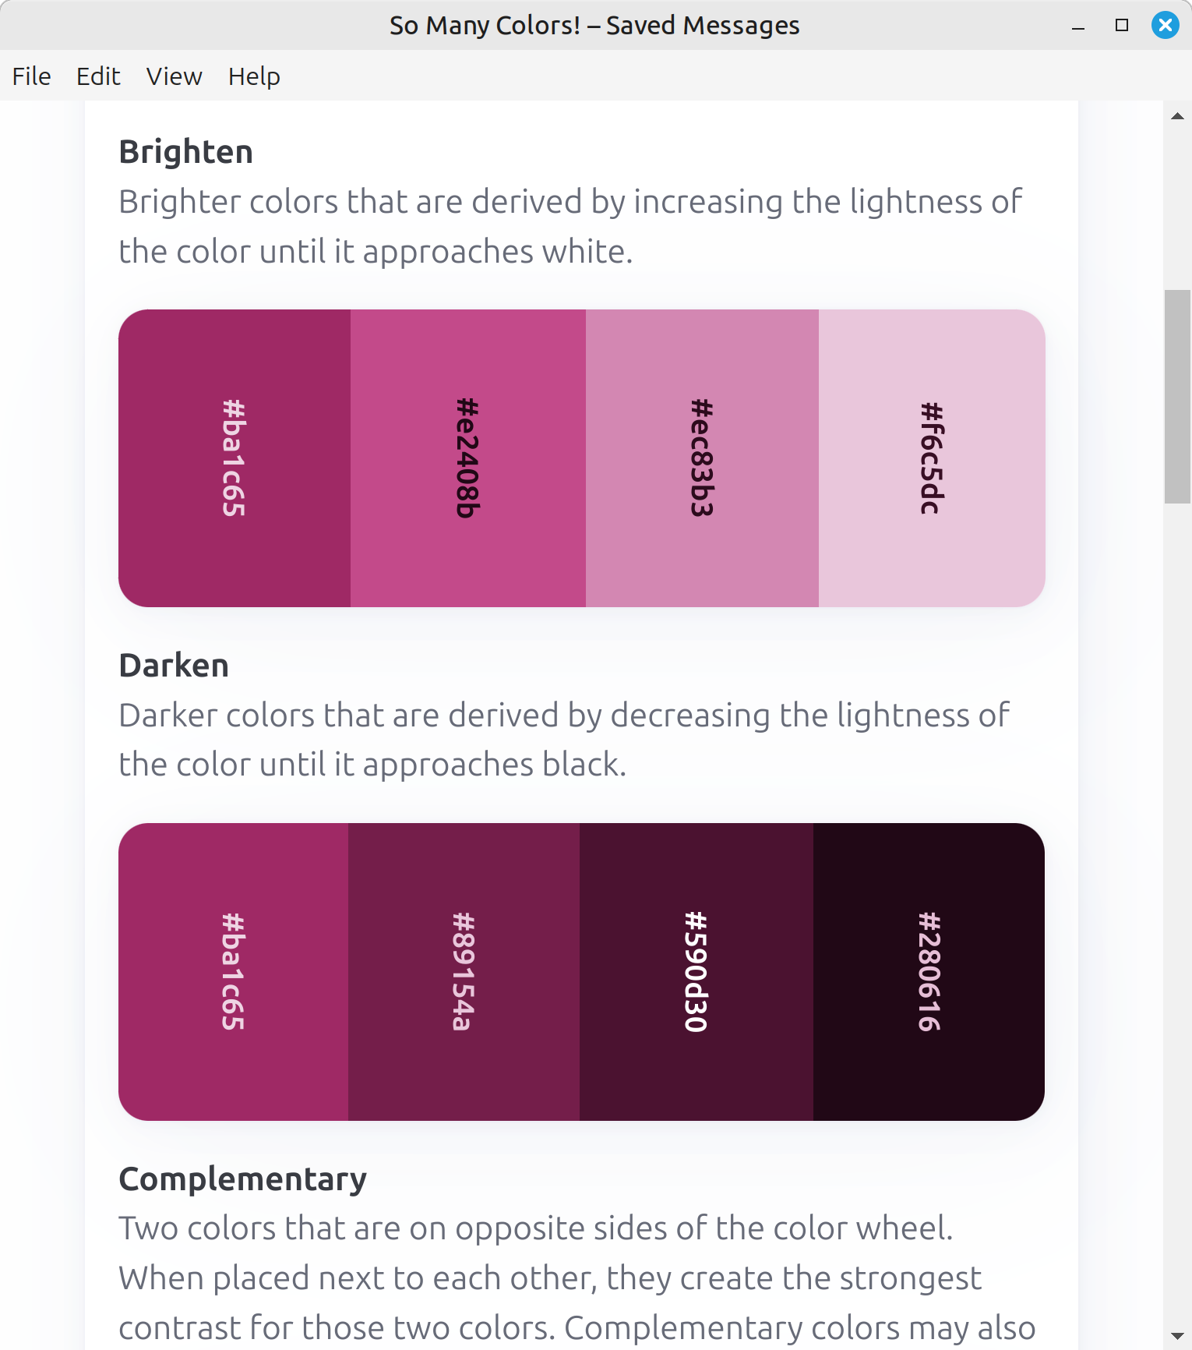Close the window with blue X button

[x=1166, y=25]
